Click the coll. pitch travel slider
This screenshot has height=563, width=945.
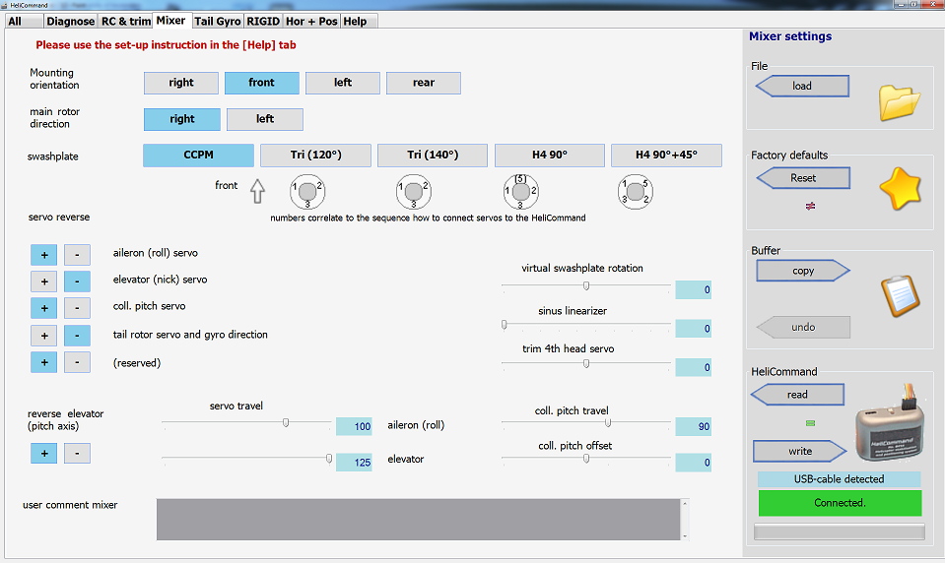pos(585,422)
